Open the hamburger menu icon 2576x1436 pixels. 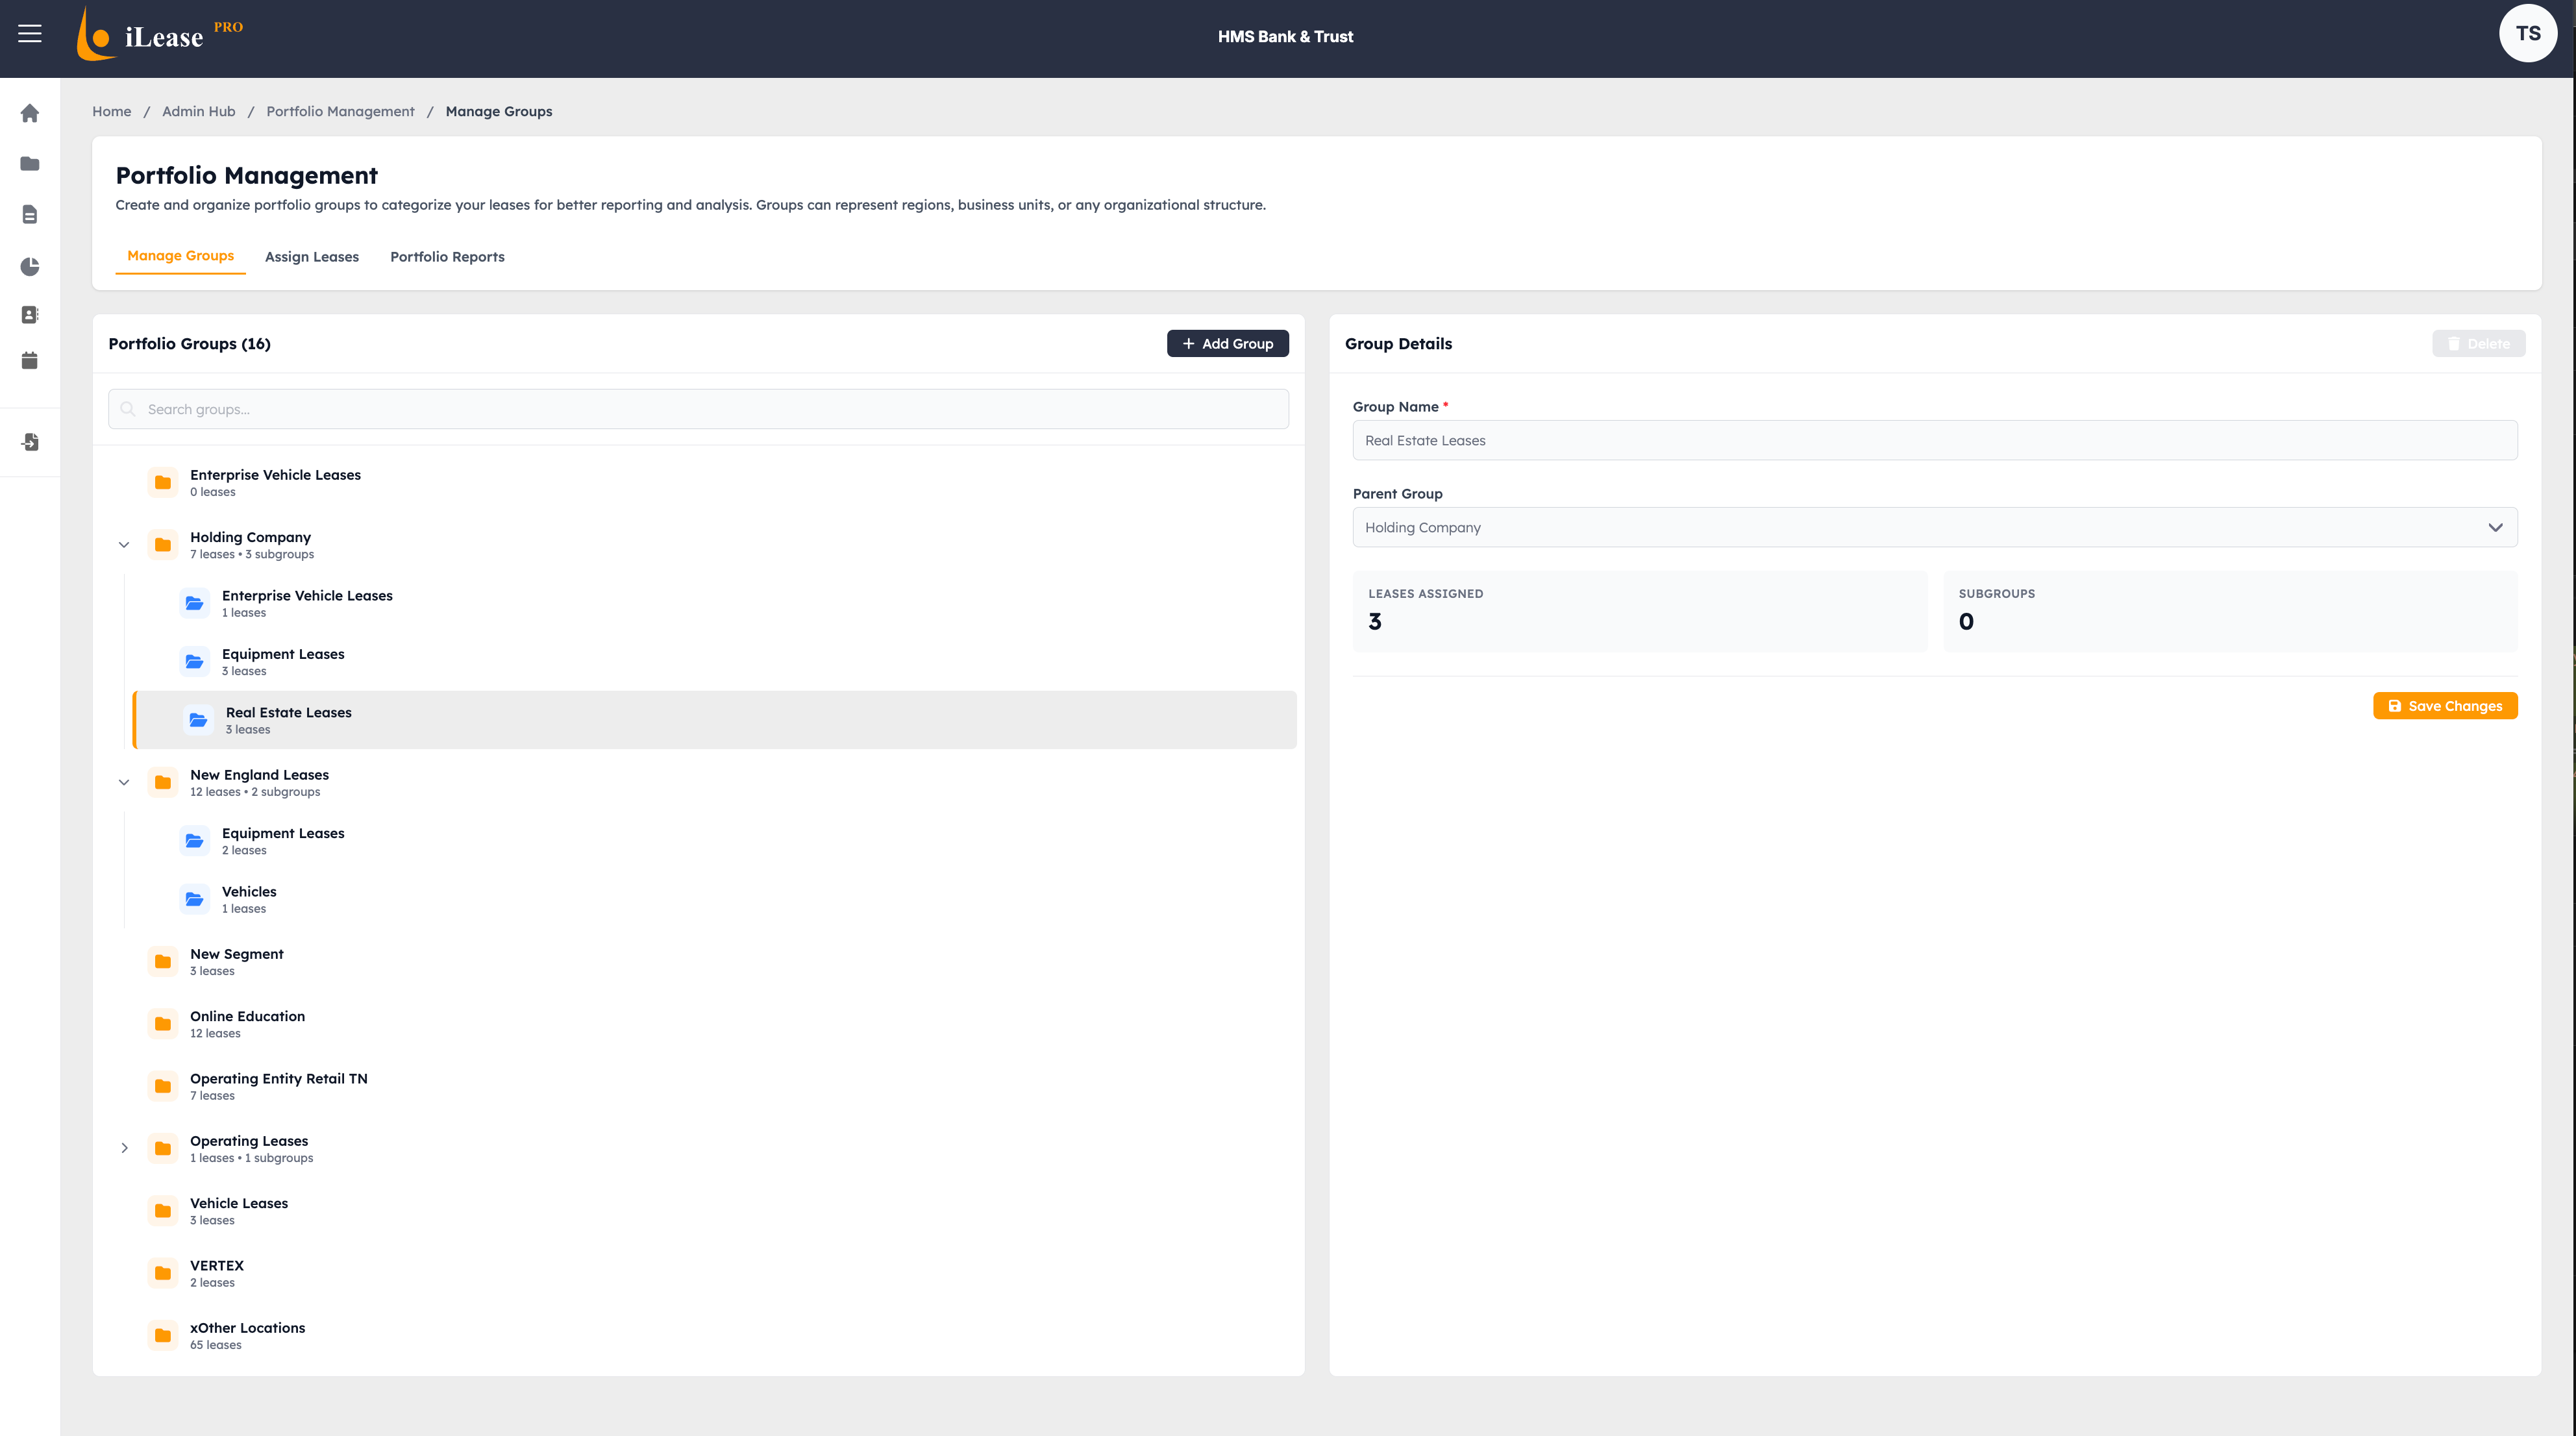coord(30,32)
